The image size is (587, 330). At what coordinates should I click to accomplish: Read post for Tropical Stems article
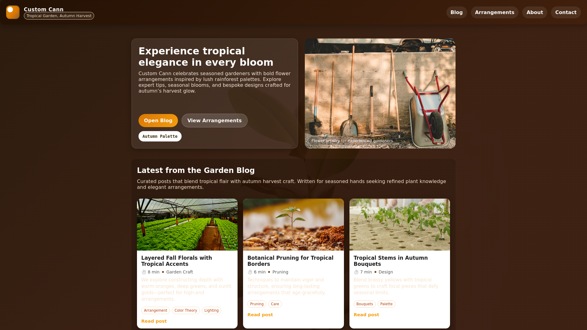[366, 315]
